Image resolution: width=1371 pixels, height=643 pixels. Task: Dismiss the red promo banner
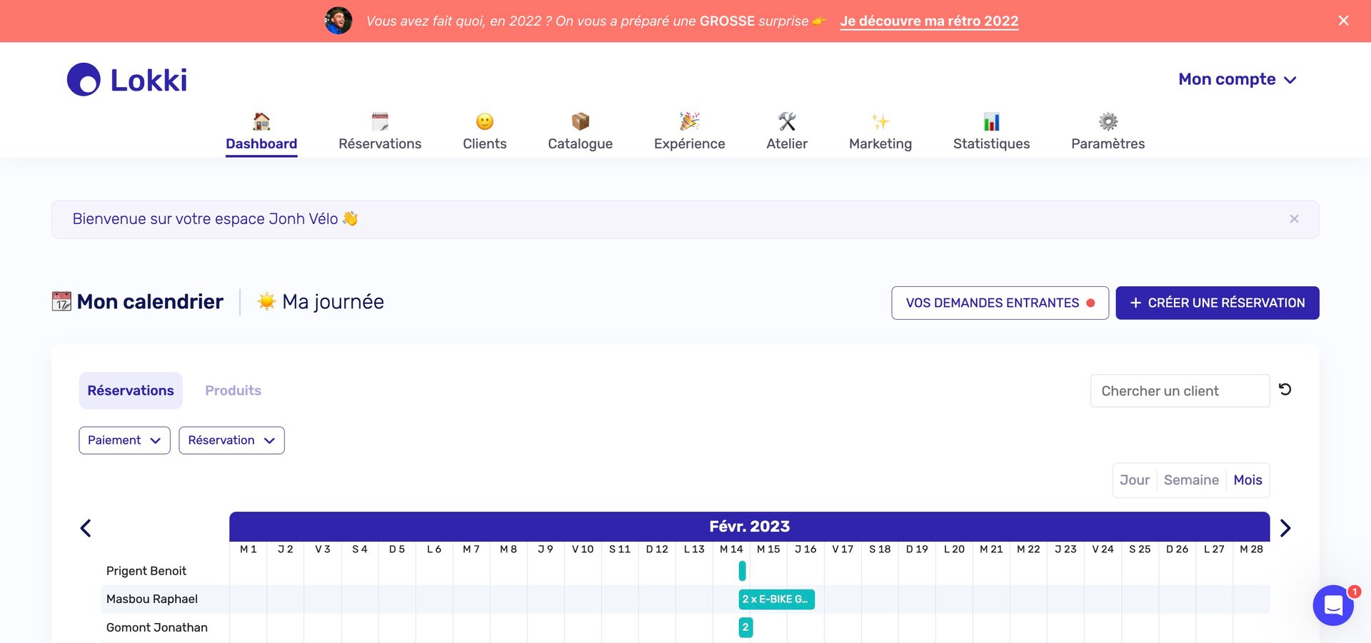tap(1343, 21)
